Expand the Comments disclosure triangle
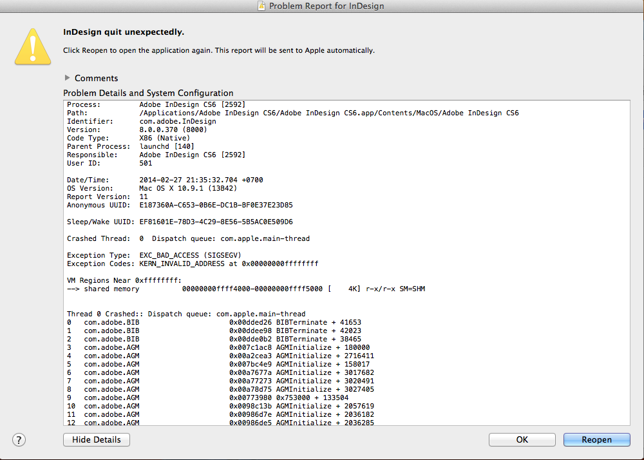Viewport: 644px width, 460px height. tap(68, 77)
